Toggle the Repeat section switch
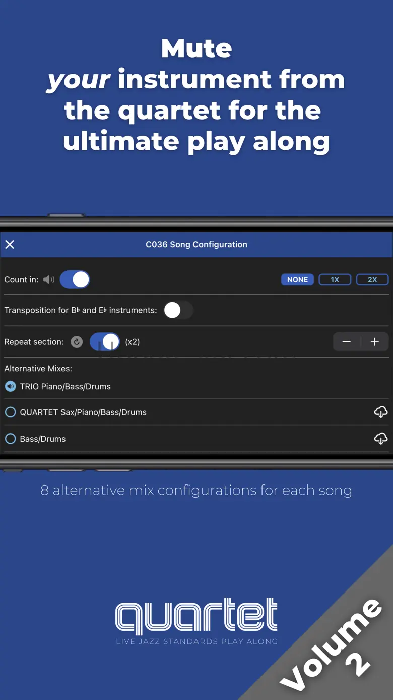 point(105,342)
